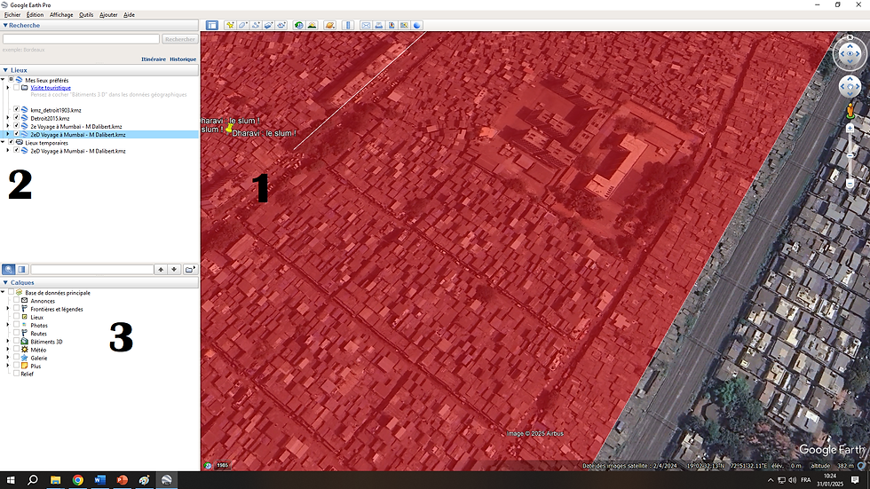The height and width of the screenshot is (489, 870).
Task: Zoom out with the minus button
Action: tap(850, 184)
